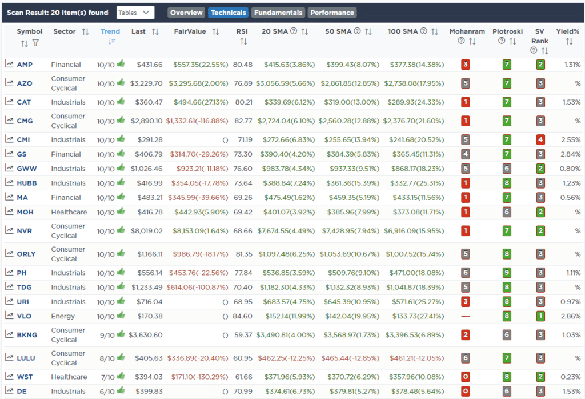The height and width of the screenshot is (399, 585).
Task: Open the Fundamentals tab
Action: tap(278, 13)
